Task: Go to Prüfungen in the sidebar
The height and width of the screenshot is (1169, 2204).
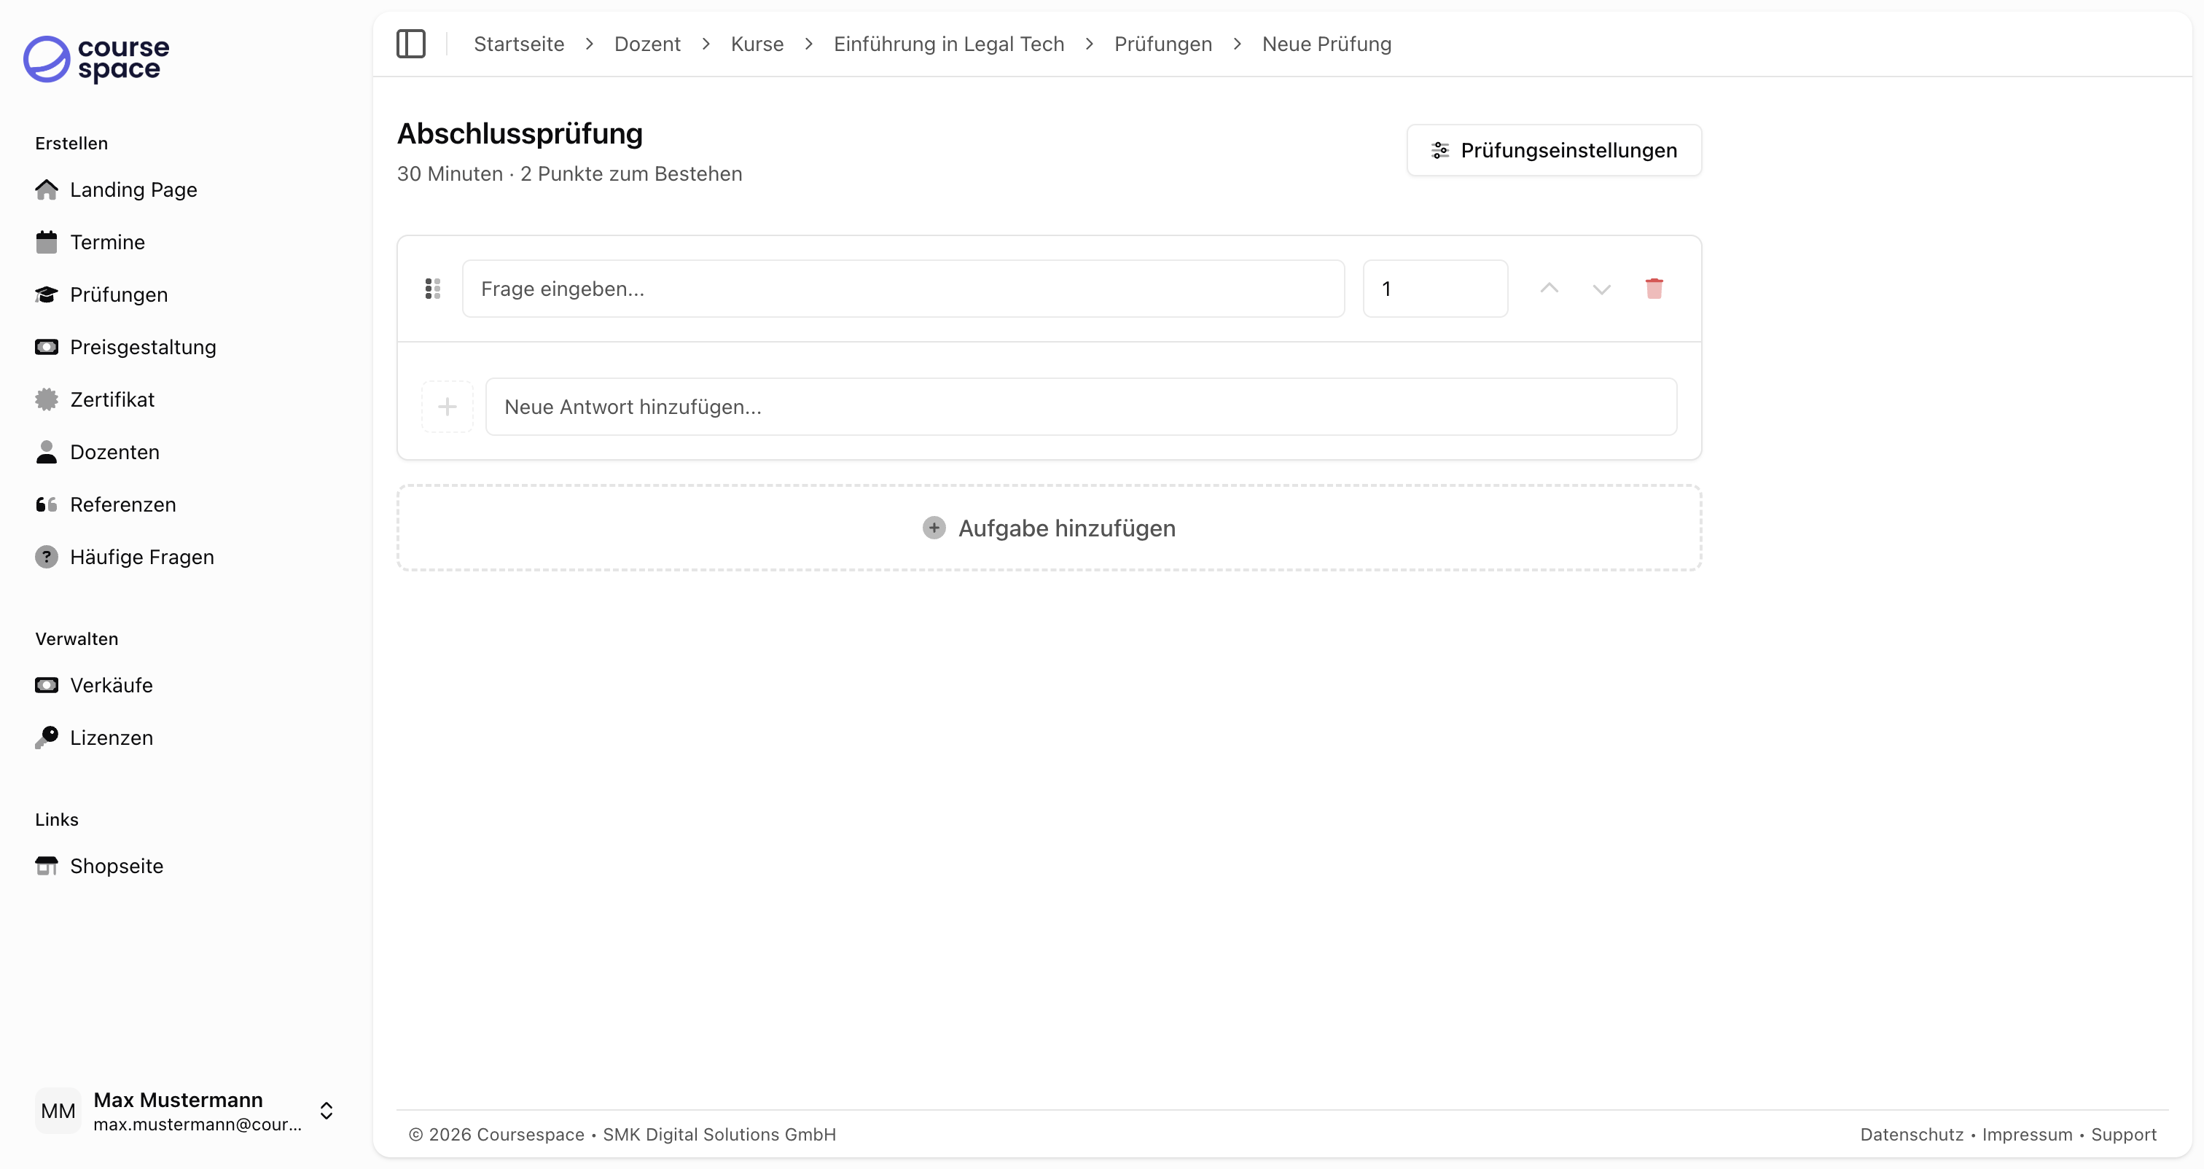Action: click(x=118, y=294)
